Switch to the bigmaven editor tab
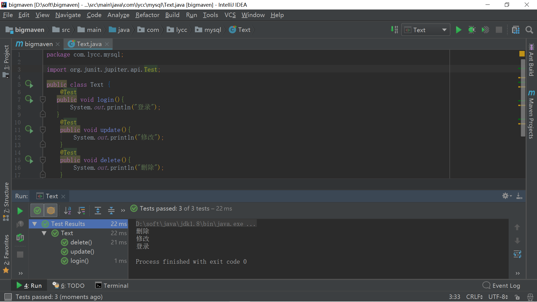 tap(38, 44)
